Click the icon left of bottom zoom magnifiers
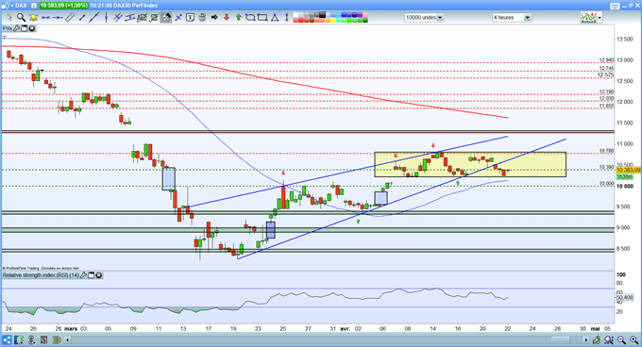This screenshot has width=642, height=347. pos(597,340)
